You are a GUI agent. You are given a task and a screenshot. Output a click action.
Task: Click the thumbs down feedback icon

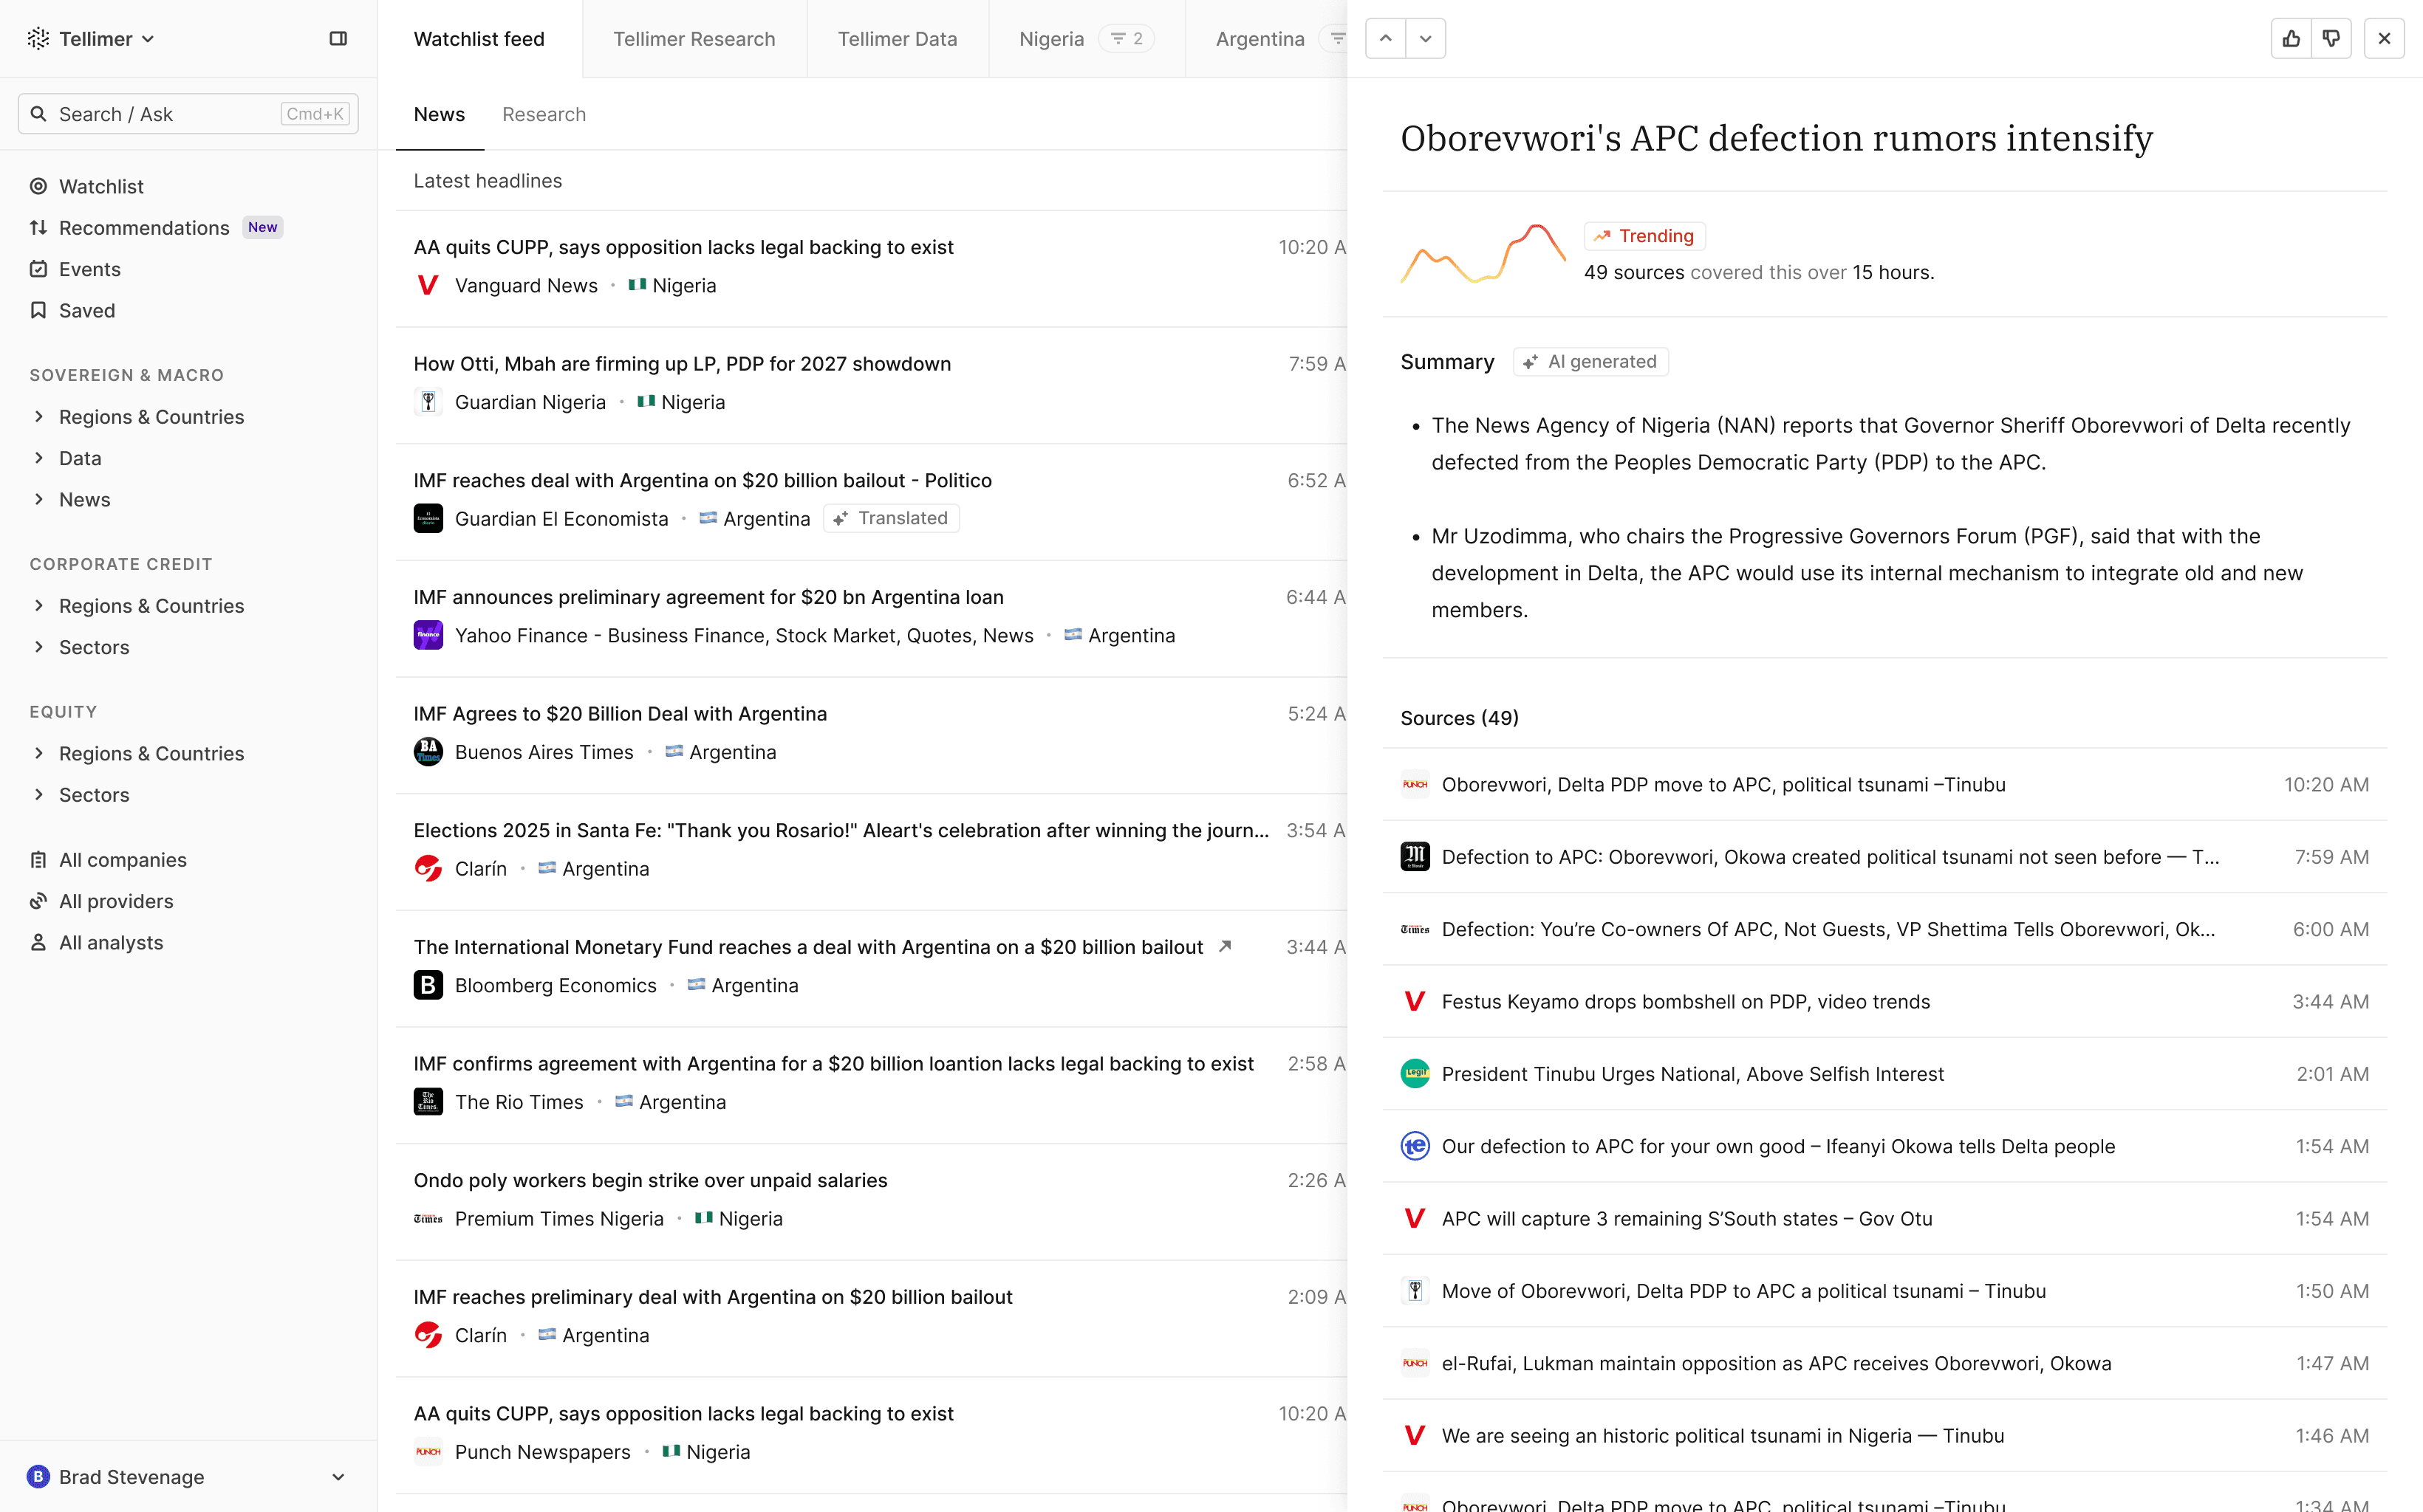[x=2331, y=39]
